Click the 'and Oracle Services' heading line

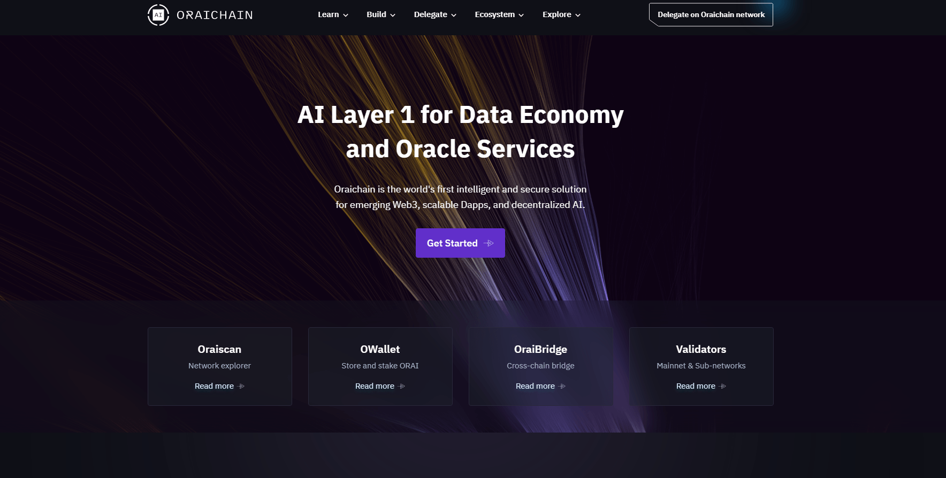[460, 149]
